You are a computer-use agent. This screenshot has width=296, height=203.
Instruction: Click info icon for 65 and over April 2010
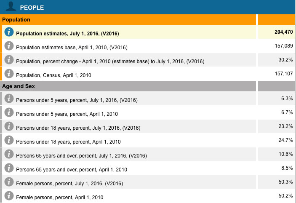[x=9, y=168]
